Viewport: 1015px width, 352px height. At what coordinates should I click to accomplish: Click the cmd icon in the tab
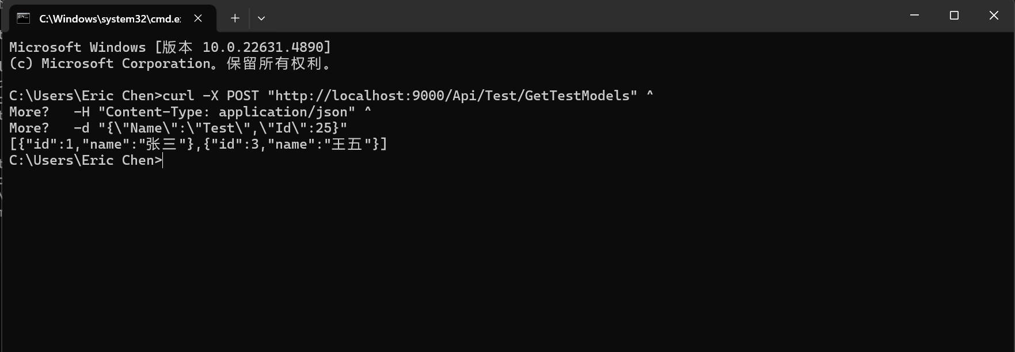click(23, 18)
